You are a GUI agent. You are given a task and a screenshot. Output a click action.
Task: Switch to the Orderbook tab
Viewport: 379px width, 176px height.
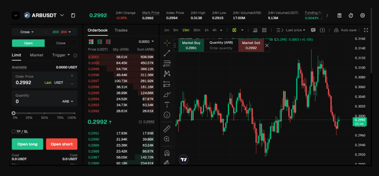98,30
